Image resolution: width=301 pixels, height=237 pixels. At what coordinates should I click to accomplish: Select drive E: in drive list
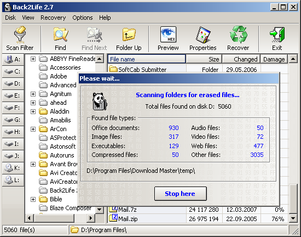[x=13, y=95]
